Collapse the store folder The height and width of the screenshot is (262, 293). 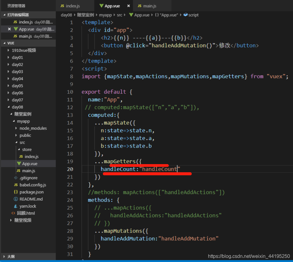[19, 149]
